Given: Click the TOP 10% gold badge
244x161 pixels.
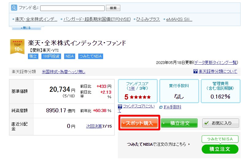Looking at the screenshot, I should pyautogui.click(x=17, y=47).
